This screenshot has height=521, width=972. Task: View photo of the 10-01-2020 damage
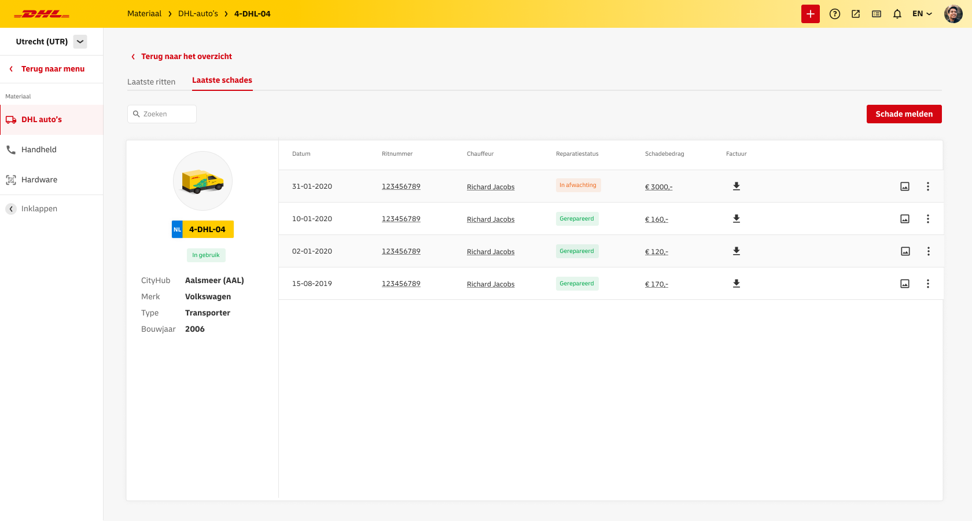click(x=905, y=219)
